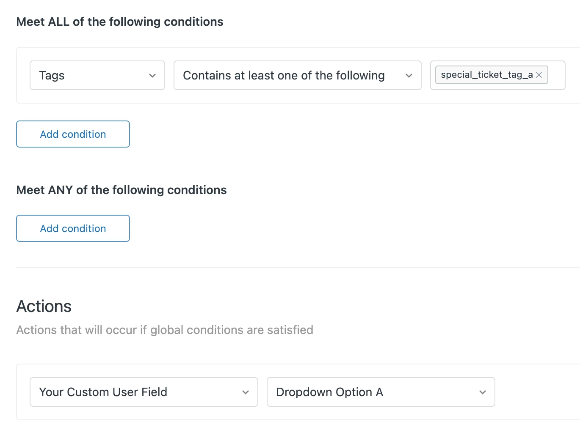Click chevron arrow beside "Contains at least one"
Screen dimensions: 580x438
pos(409,76)
